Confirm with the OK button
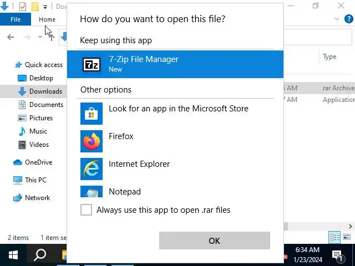 (215, 241)
